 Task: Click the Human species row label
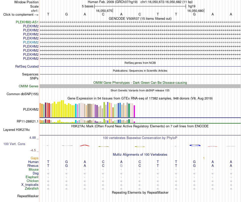coord(33,162)
